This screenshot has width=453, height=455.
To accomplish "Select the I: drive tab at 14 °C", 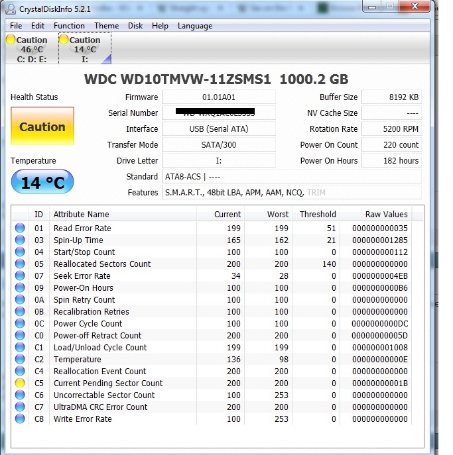I will point(84,50).
